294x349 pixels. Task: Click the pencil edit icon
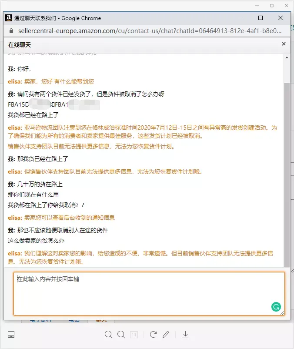coord(166,334)
